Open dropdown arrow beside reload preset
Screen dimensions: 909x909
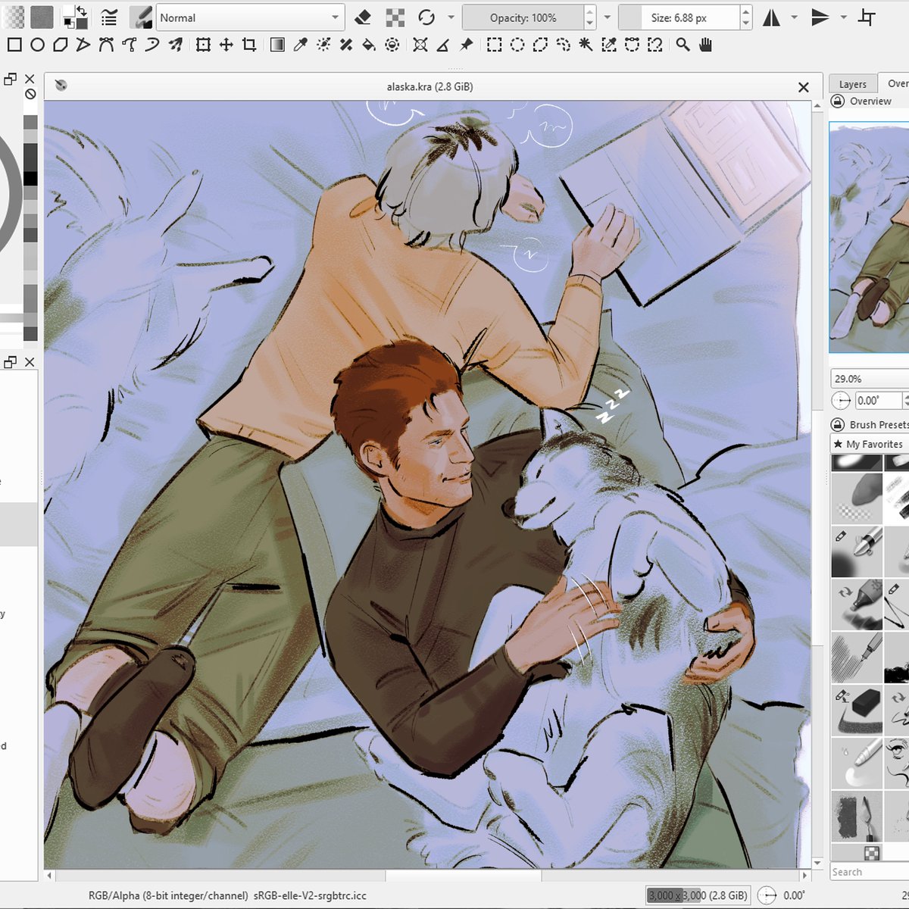pos(451,17)
